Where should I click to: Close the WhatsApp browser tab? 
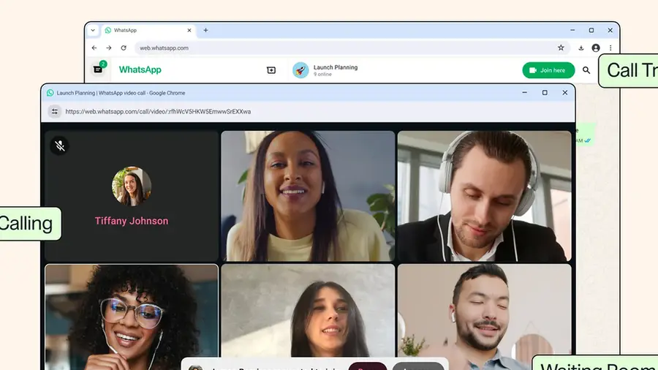[189, 30]
